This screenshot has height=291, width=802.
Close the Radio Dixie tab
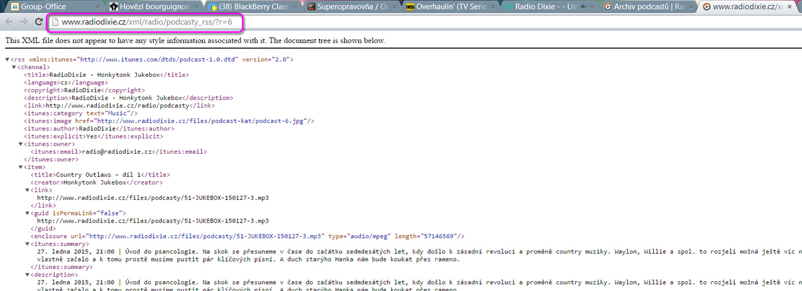[592, 7]
